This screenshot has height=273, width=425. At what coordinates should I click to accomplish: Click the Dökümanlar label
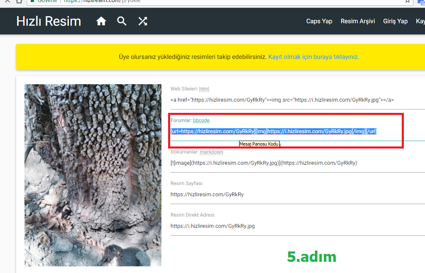coord(185,152)
